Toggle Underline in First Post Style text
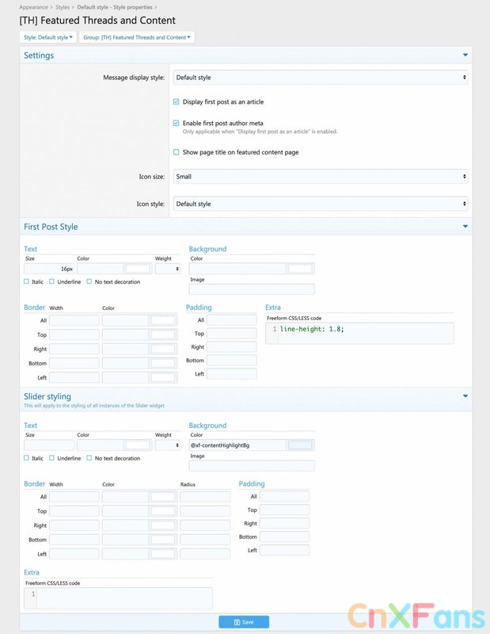 click(51, 281)
